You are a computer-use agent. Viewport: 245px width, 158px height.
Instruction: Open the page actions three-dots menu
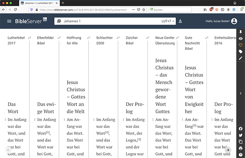click(133, 10)
